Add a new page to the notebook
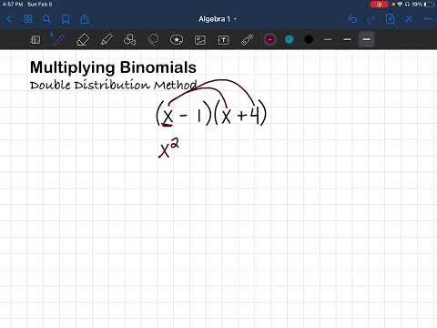The width and height of the screenshot is (437, 328). coord(390,19)
